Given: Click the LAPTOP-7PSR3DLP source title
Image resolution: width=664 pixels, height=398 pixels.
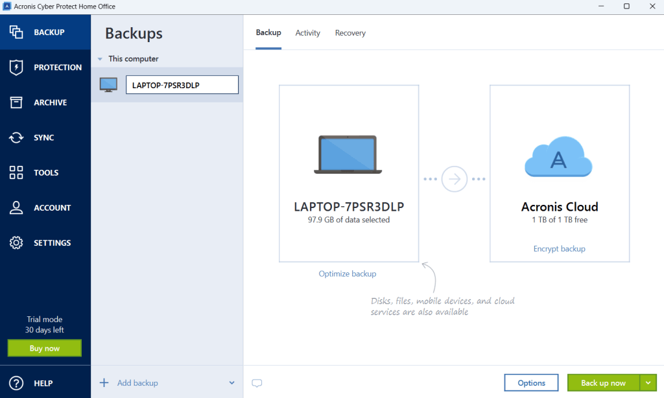Looking at the screenshot, I should [349, 207].
